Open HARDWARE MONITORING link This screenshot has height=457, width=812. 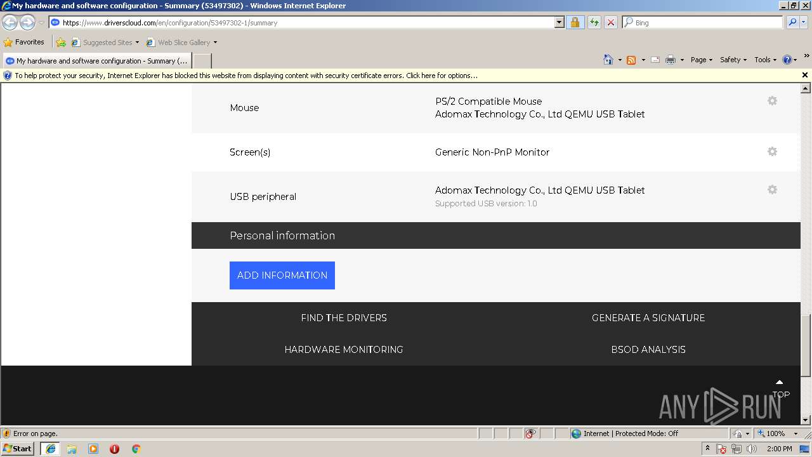pyautogui.click(x=344, y=350)
